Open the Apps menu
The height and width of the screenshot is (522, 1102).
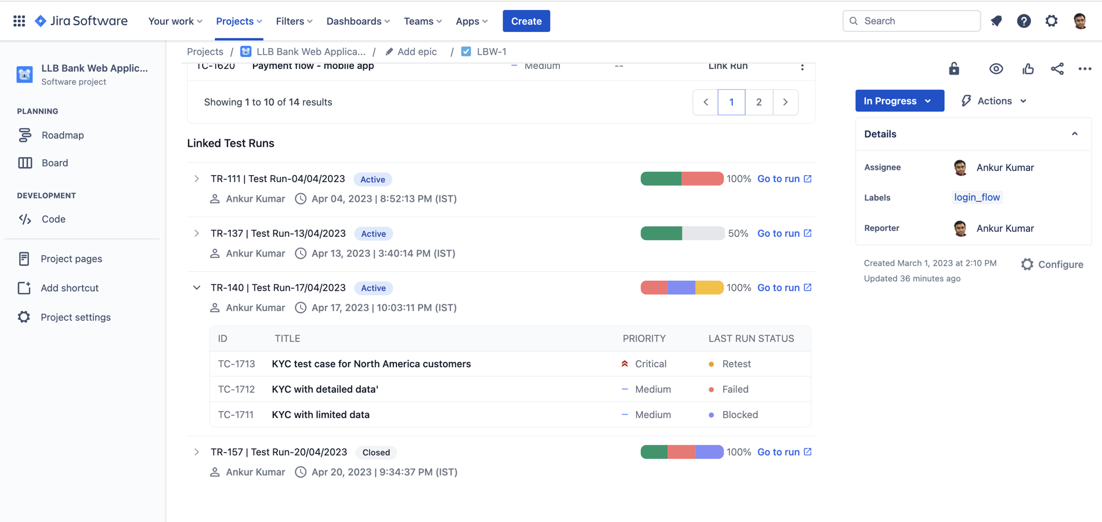point(472,21)
